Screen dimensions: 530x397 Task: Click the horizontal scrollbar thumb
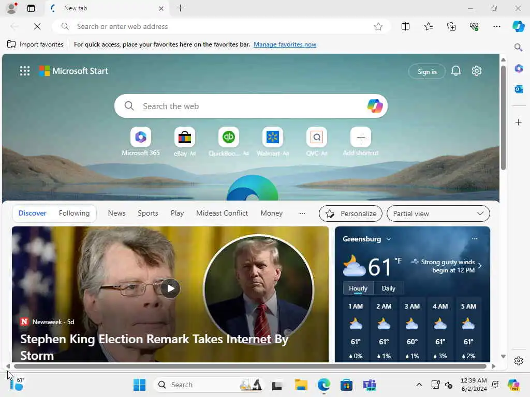pos(250,366)
